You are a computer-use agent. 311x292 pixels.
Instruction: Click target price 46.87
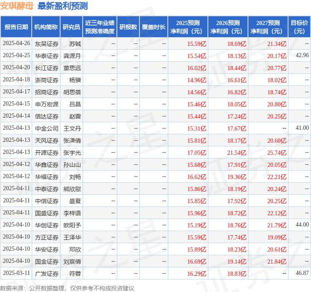point(302,273)
